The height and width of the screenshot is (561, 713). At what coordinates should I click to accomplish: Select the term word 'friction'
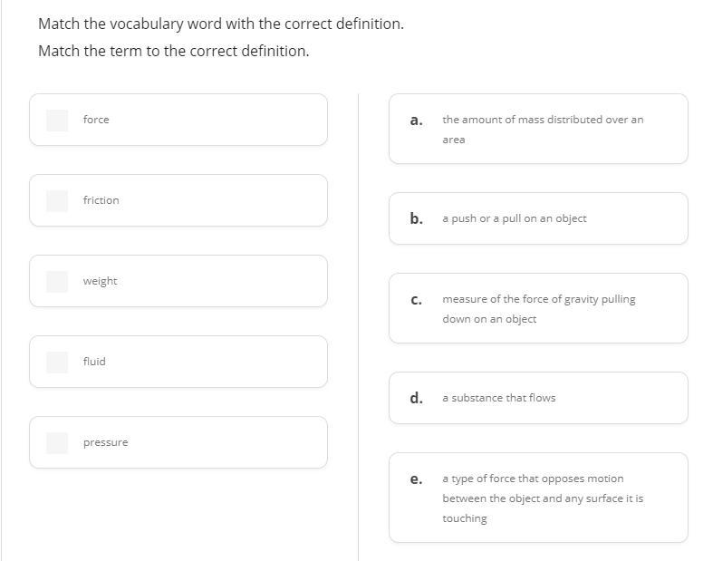[x=101, y=200]
